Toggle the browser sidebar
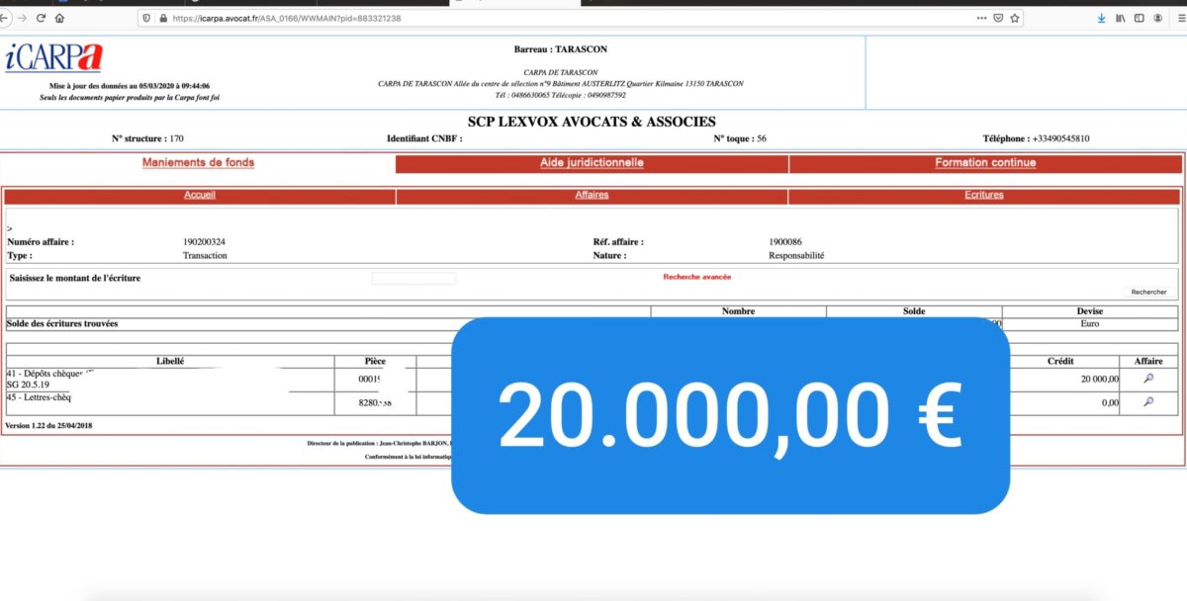The image size is (1187, 601). (1139, 18)
